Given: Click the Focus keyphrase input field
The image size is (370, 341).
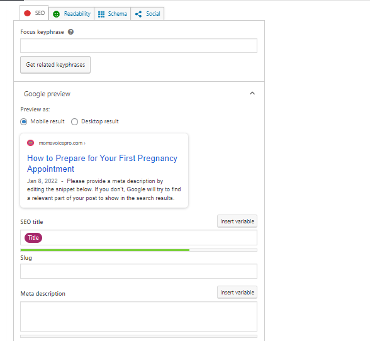Looking at the screenshot, I should (138, 45).
